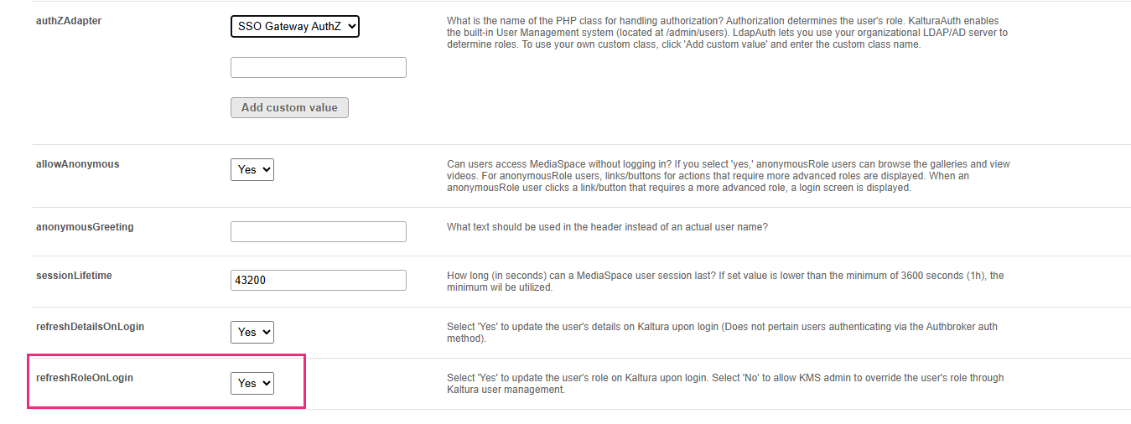The width and height of the screenshot is (1131, 424).
Task: Click the anonymousGreeting header text description
Action: pos(607,227)
